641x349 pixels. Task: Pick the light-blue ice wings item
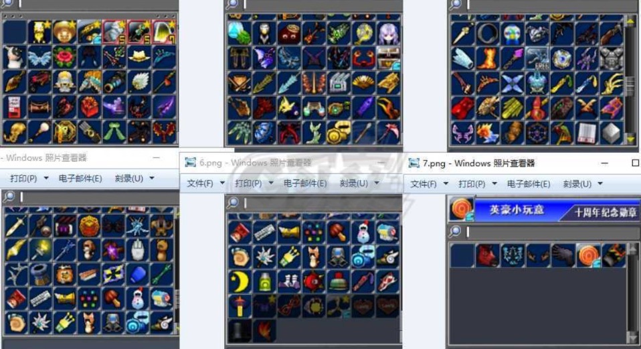pos(39,58)
